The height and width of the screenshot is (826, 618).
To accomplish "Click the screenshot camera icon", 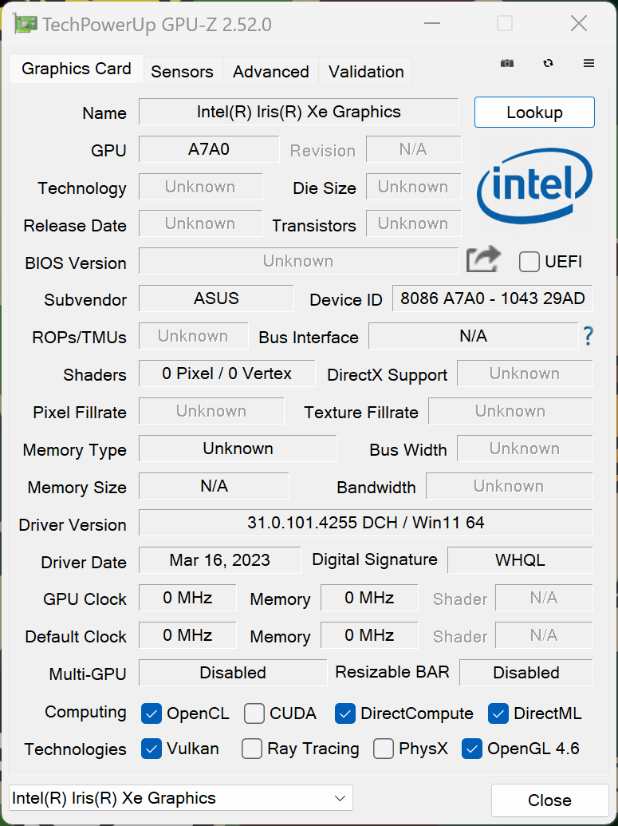I will 507,63.
